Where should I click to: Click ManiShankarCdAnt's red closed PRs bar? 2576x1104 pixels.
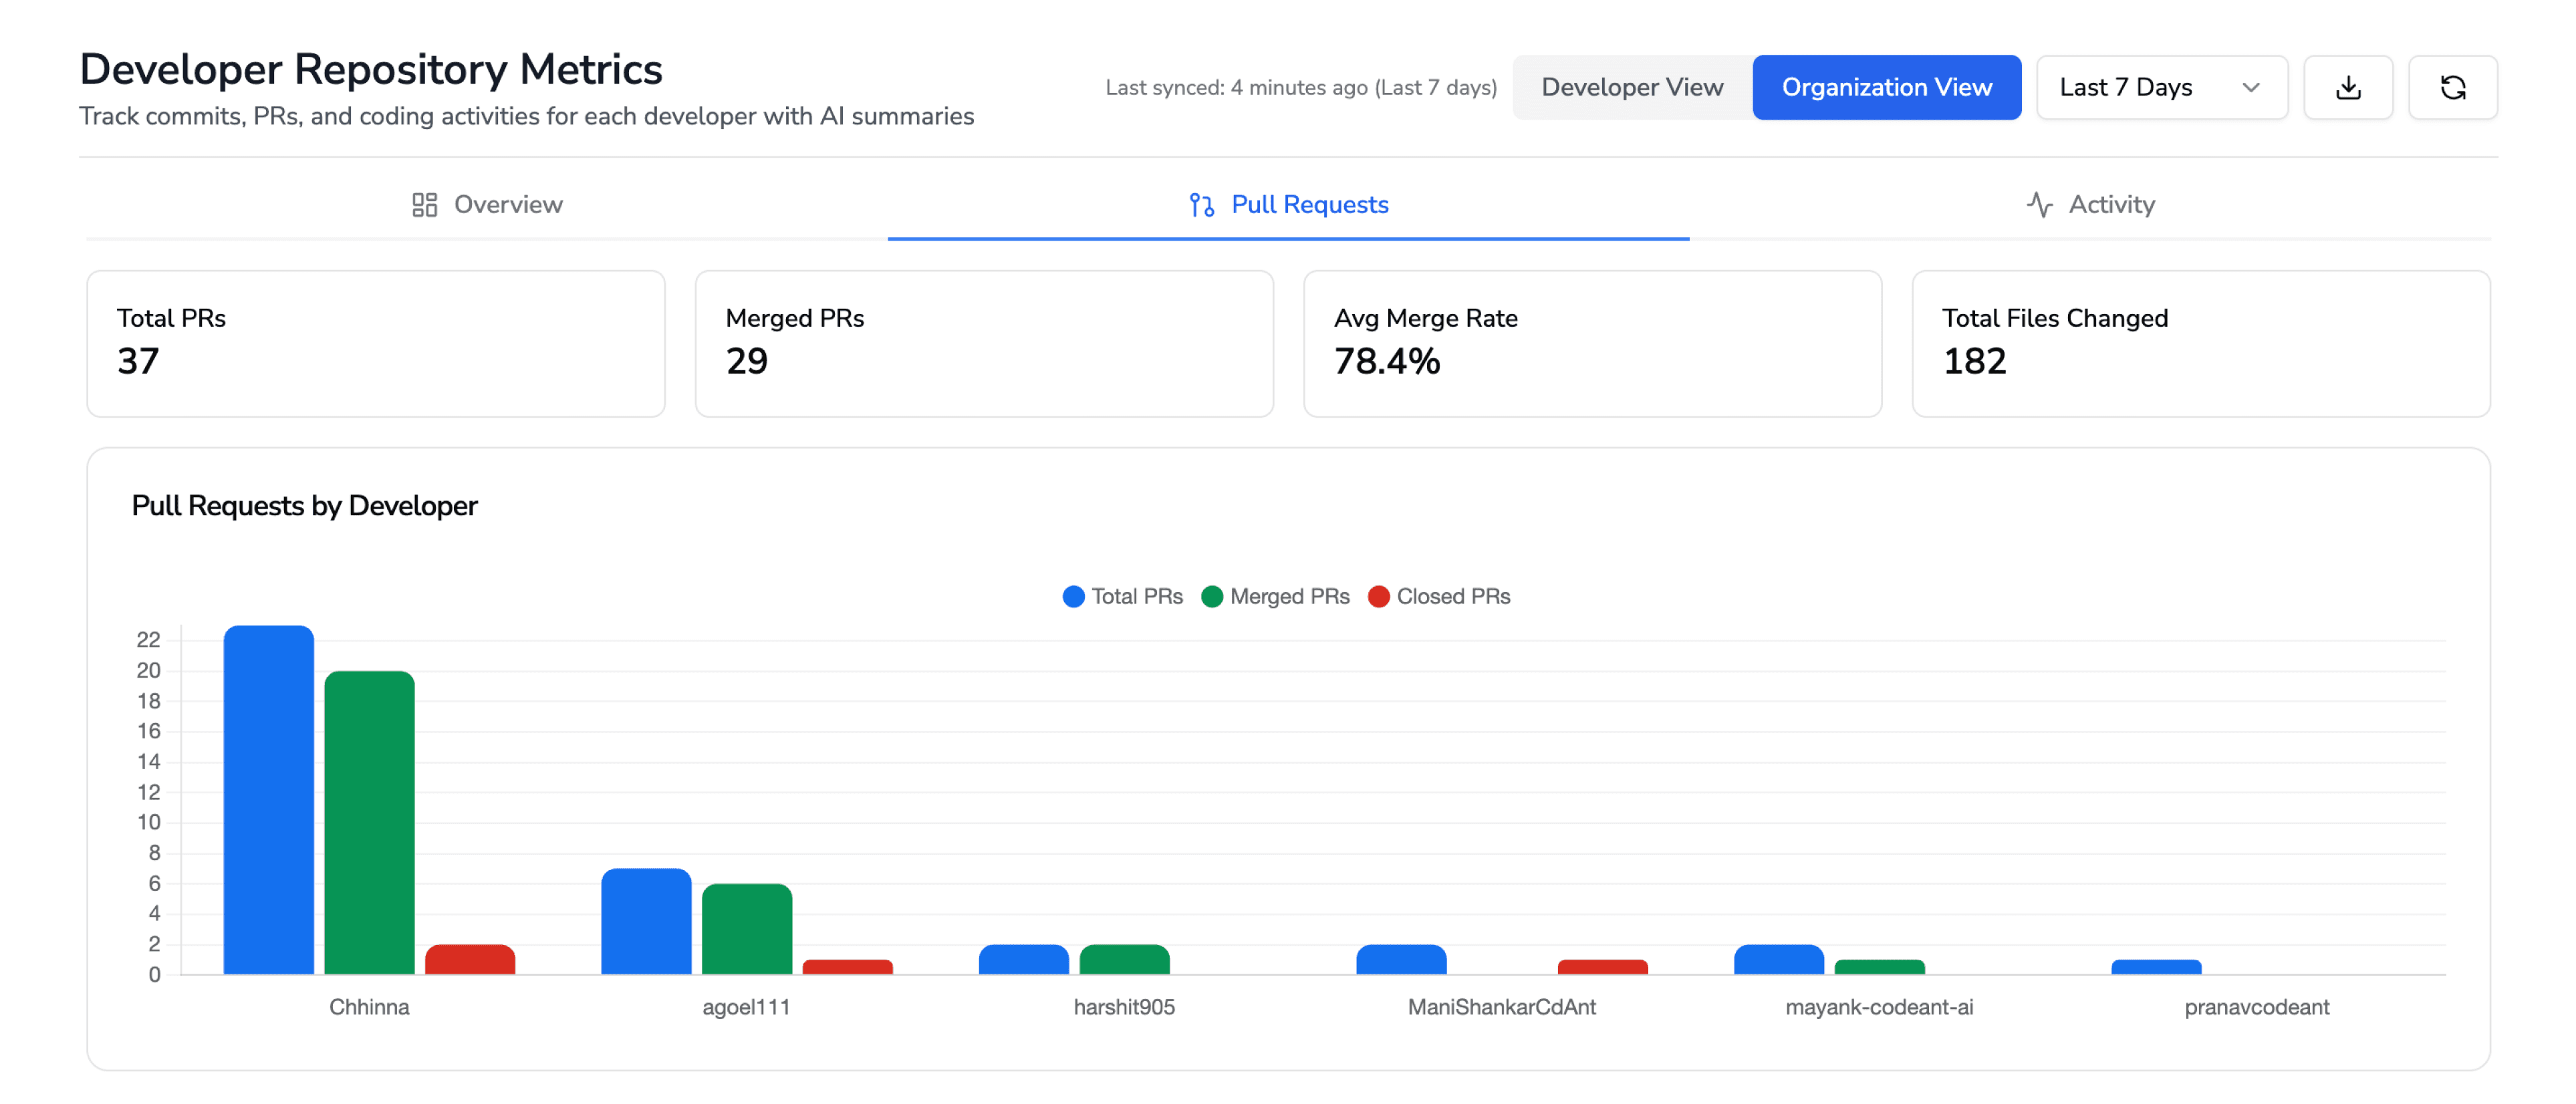tap(1603, 967)
